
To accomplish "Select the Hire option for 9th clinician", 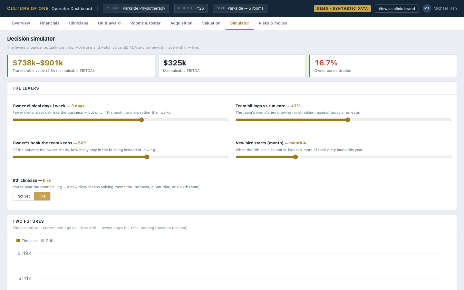I will 42,196.
